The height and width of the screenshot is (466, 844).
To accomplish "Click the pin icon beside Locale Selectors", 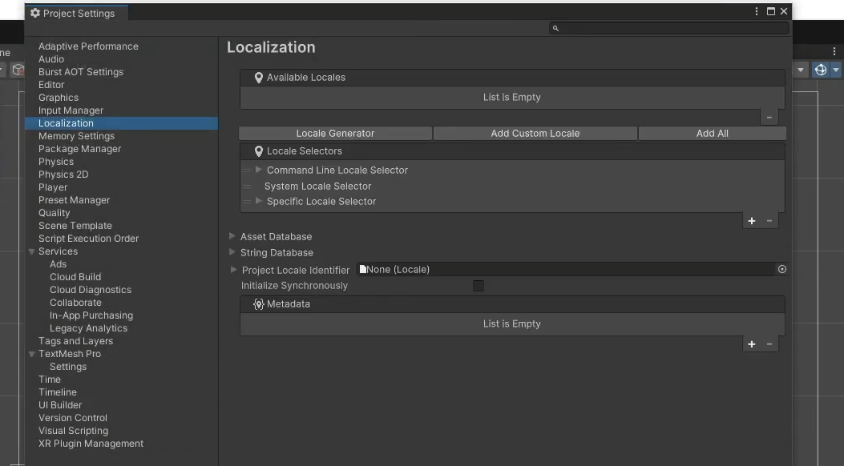I will [x=258, y=152].
